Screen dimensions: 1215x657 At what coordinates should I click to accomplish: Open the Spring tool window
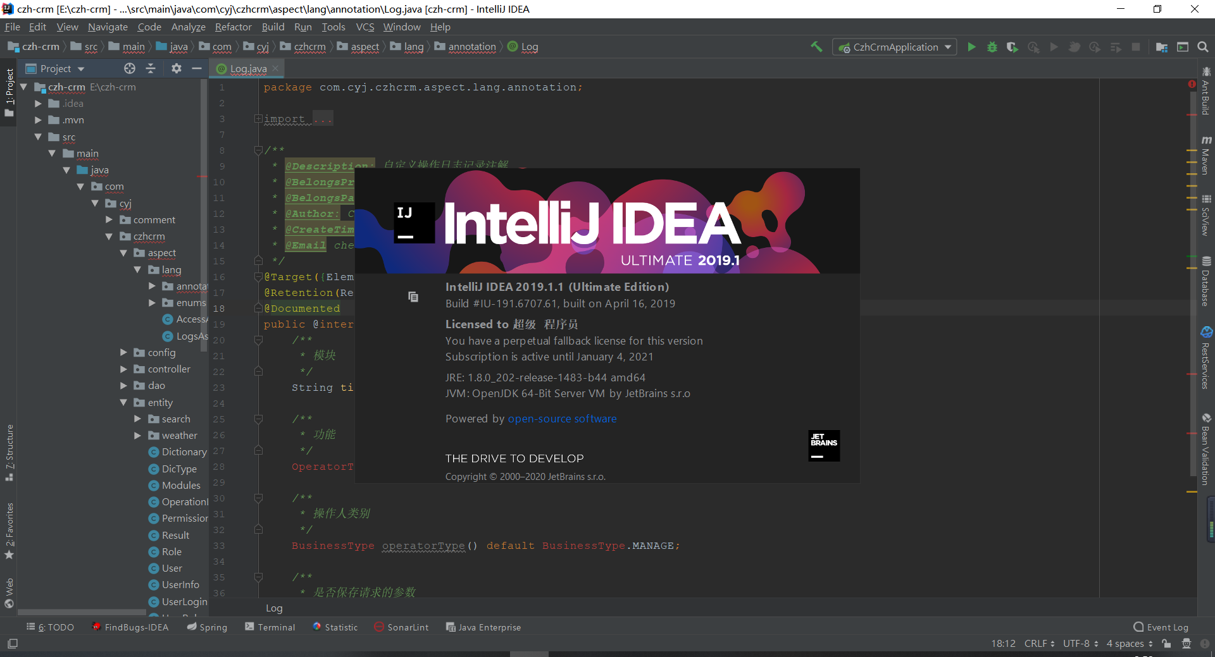[207, 627]
